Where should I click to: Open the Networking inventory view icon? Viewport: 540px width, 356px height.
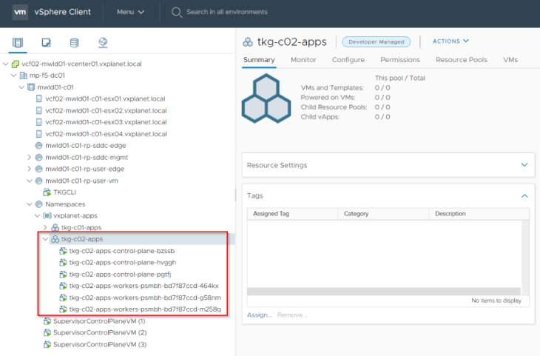coord(103,42)
